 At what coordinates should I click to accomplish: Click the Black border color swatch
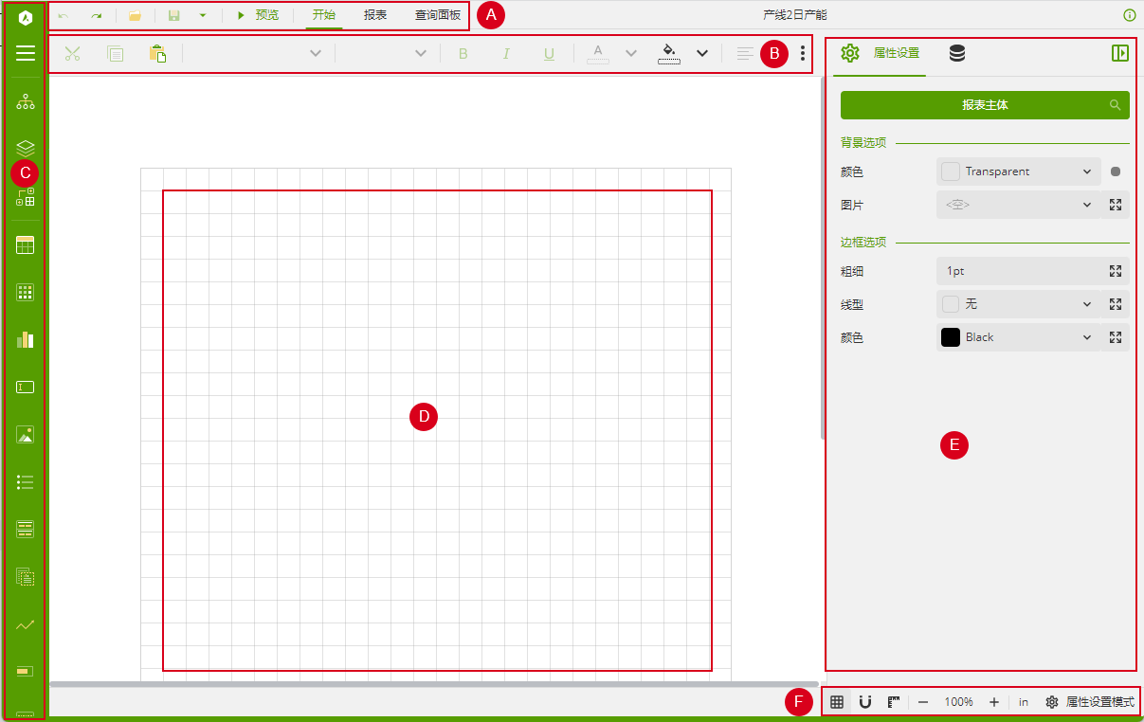[x=950, y=337]
